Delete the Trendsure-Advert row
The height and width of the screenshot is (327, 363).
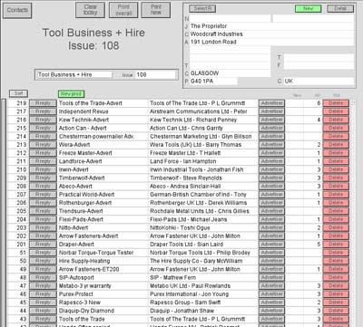[336, 211]
